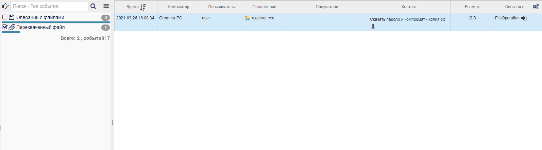
Task: Focus the Поиск - Тип события search field
Action: [x=49, y=6]
